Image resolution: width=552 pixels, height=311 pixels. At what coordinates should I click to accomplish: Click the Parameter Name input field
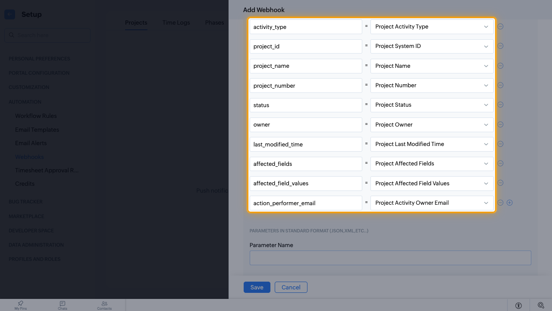pyautogui.click(x=390, y=258)
